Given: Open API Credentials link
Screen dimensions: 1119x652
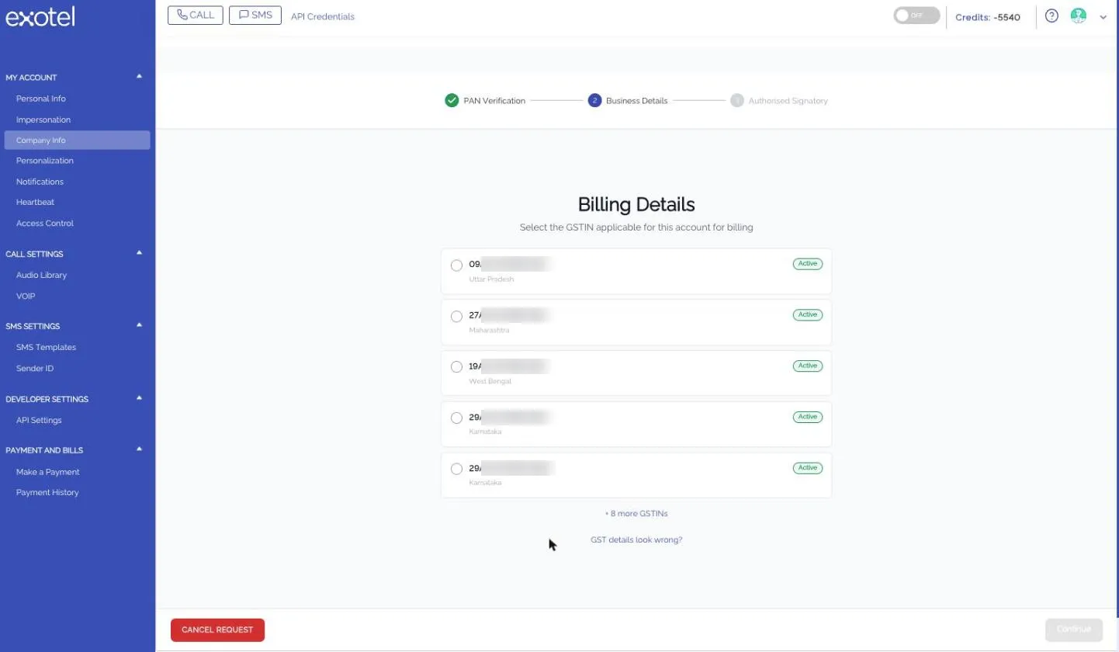Looking at the screenshot, I should point(323,16).
